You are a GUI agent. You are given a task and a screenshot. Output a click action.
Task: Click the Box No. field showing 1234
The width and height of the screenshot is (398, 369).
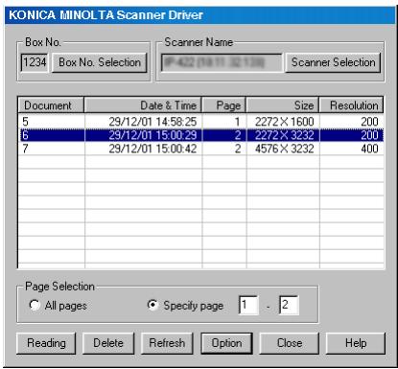pos(35,62)
